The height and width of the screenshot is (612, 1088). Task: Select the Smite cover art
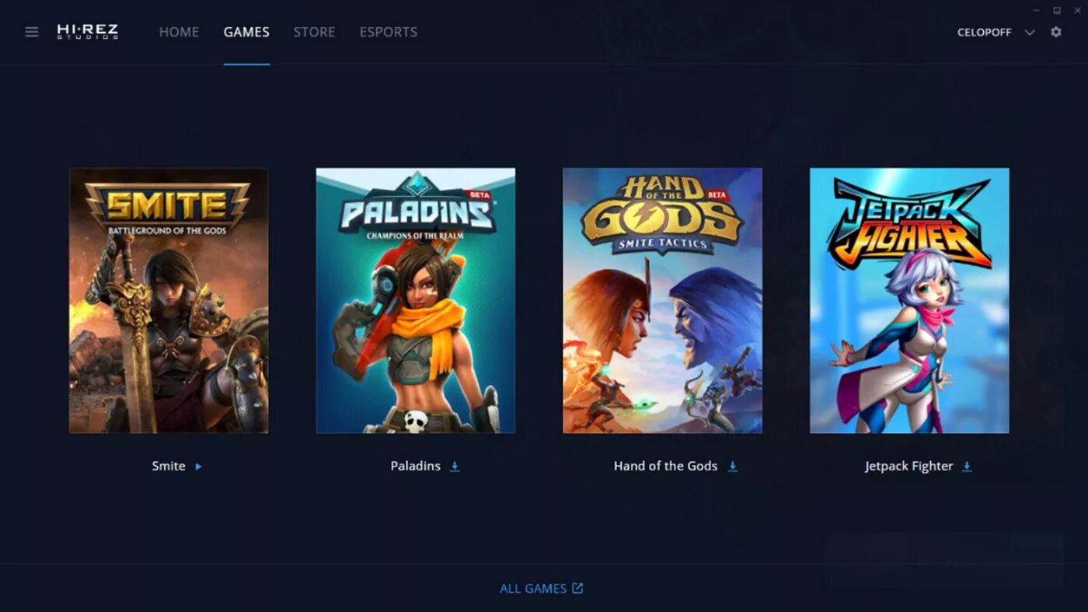(169, 300)
